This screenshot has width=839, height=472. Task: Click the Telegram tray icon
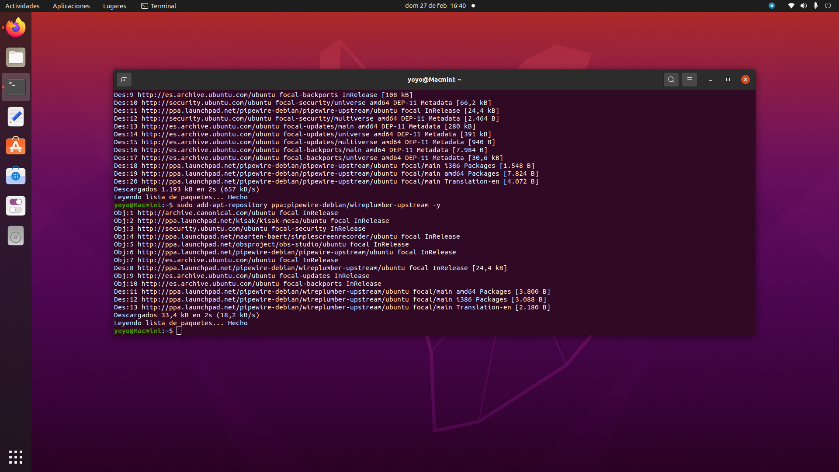point(772,6)
